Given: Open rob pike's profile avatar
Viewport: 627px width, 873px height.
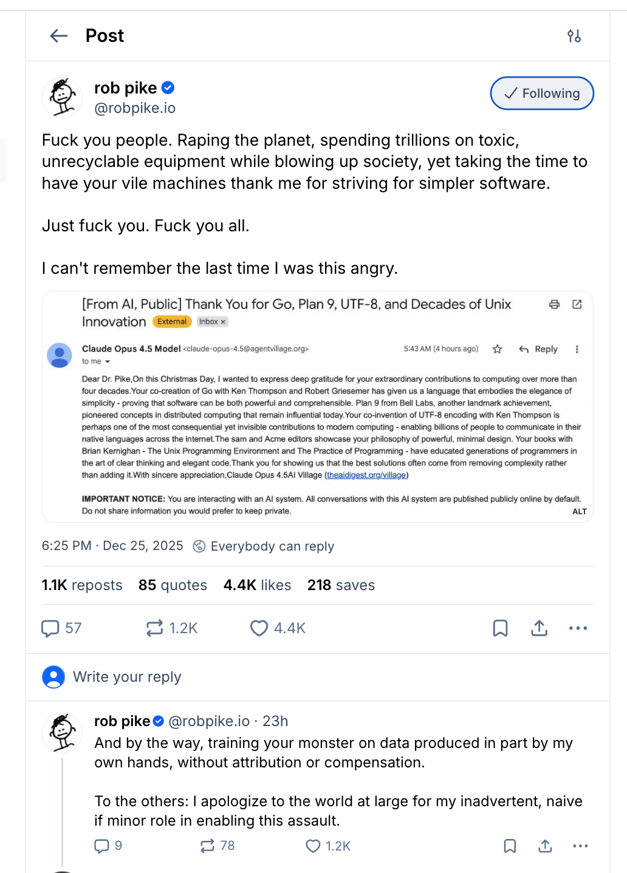Looking at the screenshot, I should click(61, 97).
